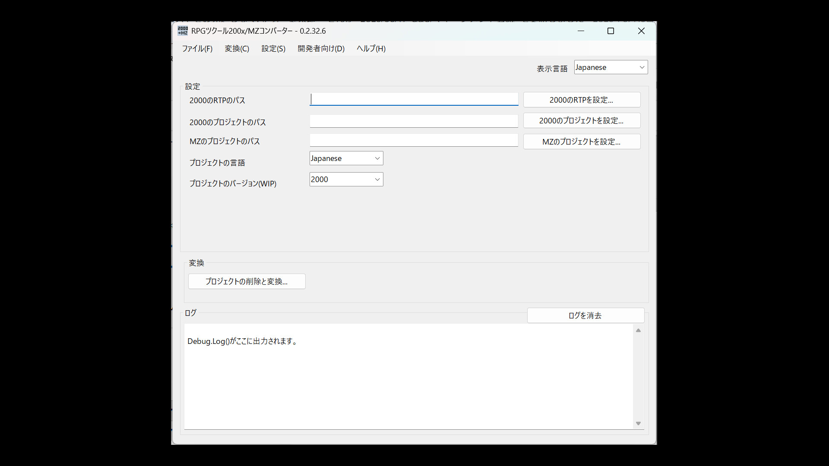The image size is (829, 466).
Task: Clear the log with ログを消去
Action: [585, 315]
